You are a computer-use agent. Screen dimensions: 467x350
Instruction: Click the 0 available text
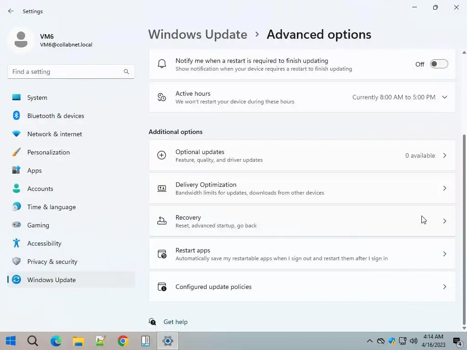(x=420, y=155)
